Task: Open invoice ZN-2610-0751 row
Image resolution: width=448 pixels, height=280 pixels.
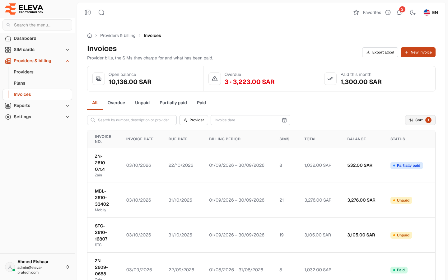Action: click(261, 166)
